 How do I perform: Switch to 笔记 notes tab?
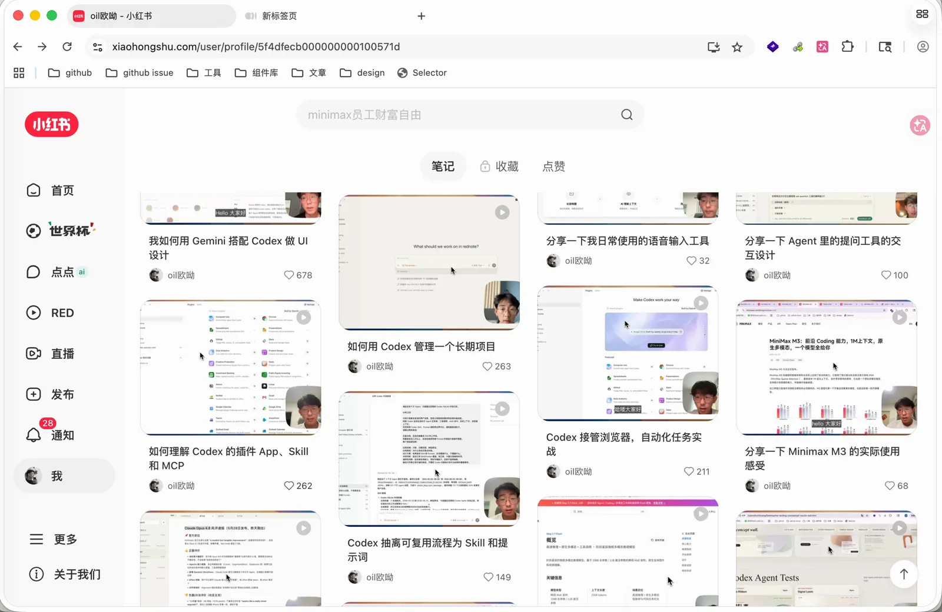point(443,167)
